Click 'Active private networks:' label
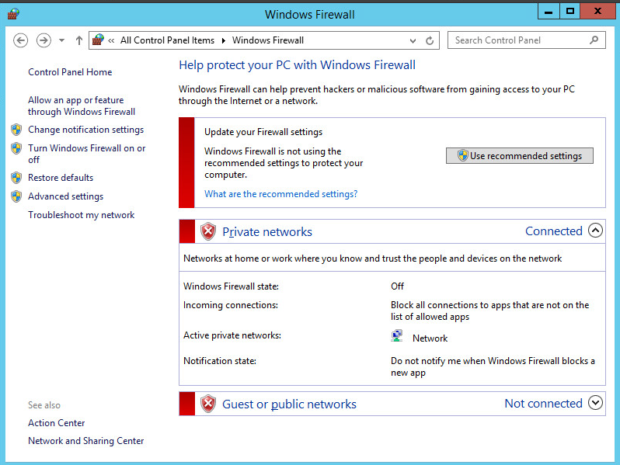The image size is (620, 465). tap(232, 335)
